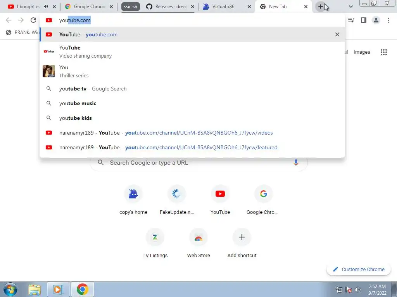
Task: Mute audio icon on the YouTube tab
Action: [46, 7]
